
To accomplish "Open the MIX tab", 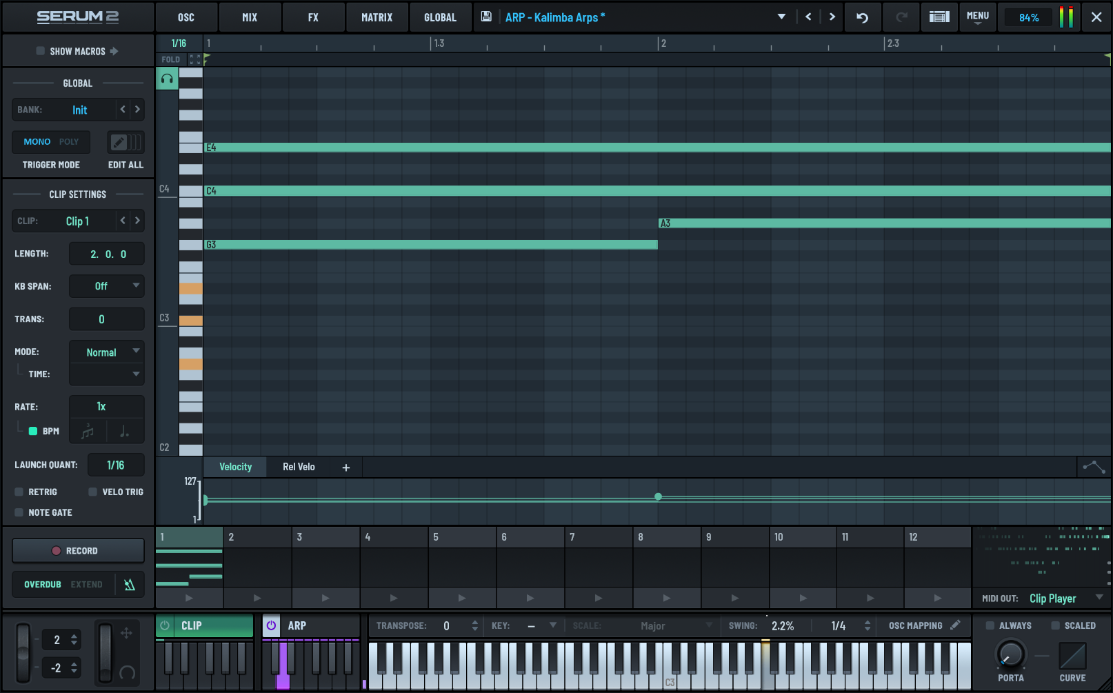I will [250, 17].
